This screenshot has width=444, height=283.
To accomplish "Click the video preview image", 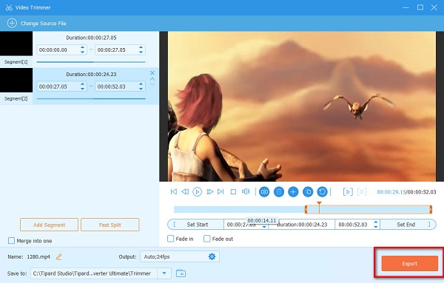I will point(302,106).
